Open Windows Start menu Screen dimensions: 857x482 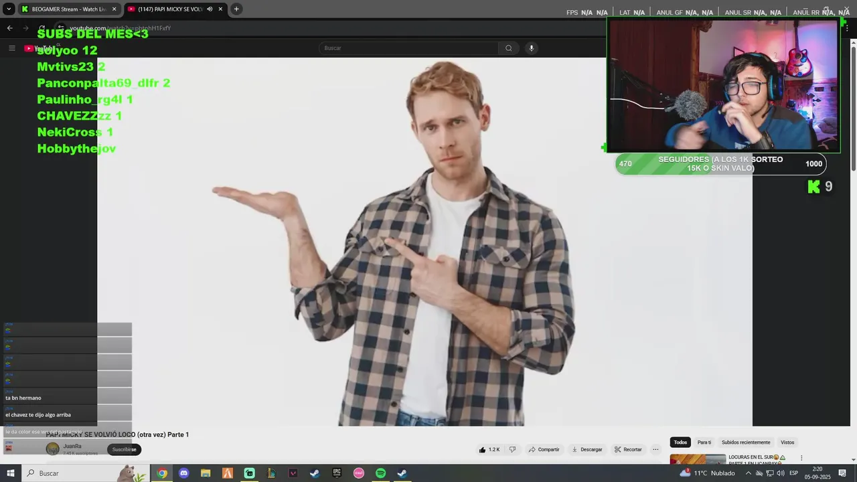click(x=11, y=473)
